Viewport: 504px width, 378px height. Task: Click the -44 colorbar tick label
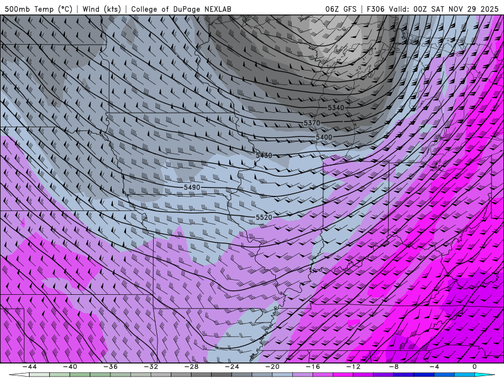[x=30, y=367]
